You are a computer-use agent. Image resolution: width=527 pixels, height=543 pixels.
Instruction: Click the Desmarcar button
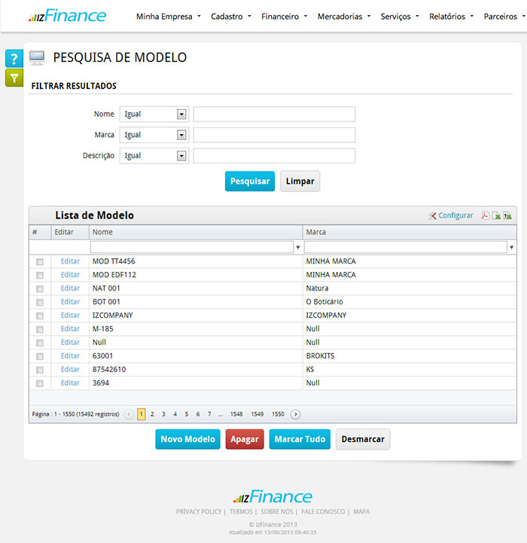(x=363, y=439)
